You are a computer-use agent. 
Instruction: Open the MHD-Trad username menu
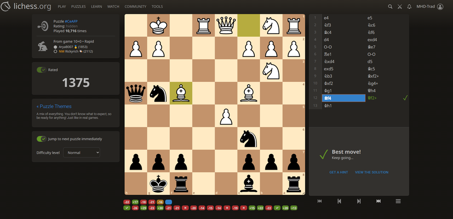[x=426, y=7]
